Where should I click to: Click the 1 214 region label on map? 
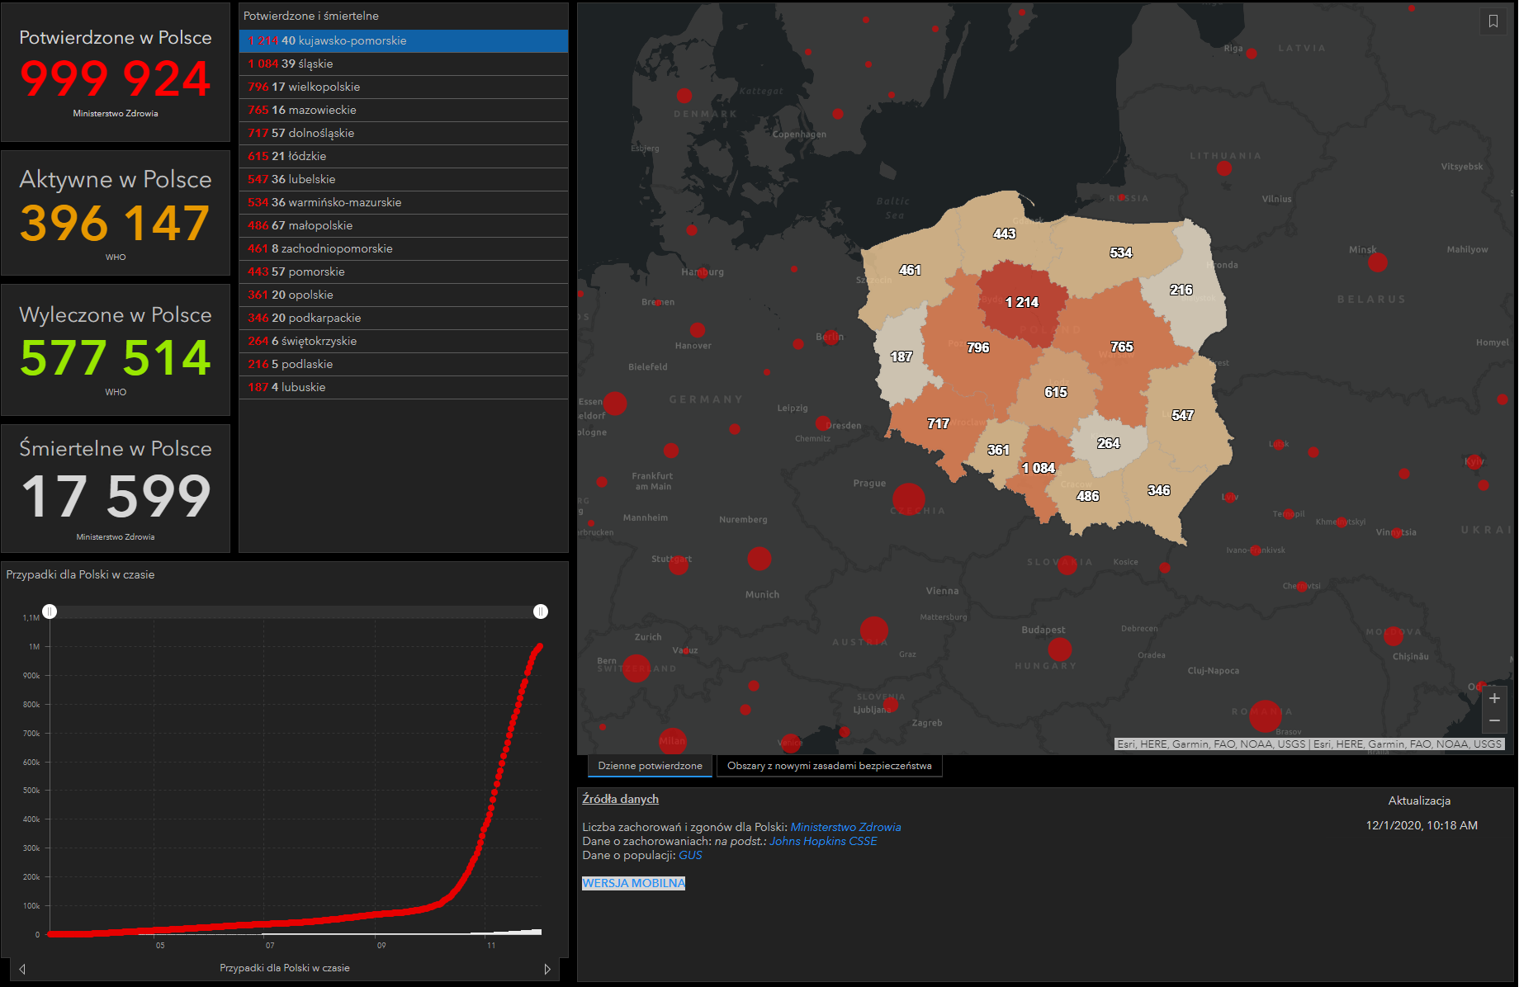click(1022, 302)
